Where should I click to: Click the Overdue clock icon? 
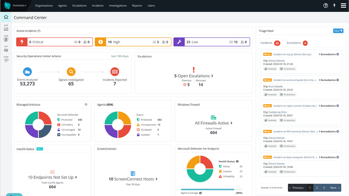(x=185, y=85)
